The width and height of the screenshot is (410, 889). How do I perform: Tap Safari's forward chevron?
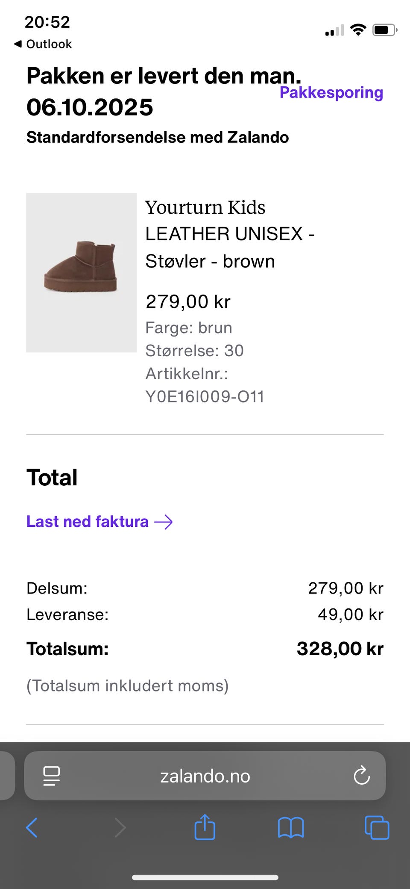pos(120,828)
